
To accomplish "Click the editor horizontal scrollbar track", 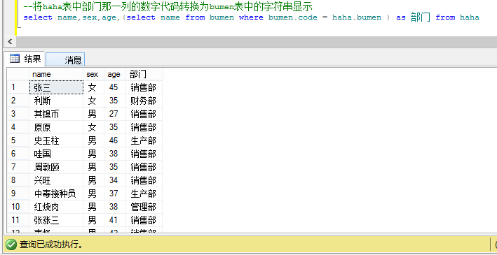I will [256, 41].
